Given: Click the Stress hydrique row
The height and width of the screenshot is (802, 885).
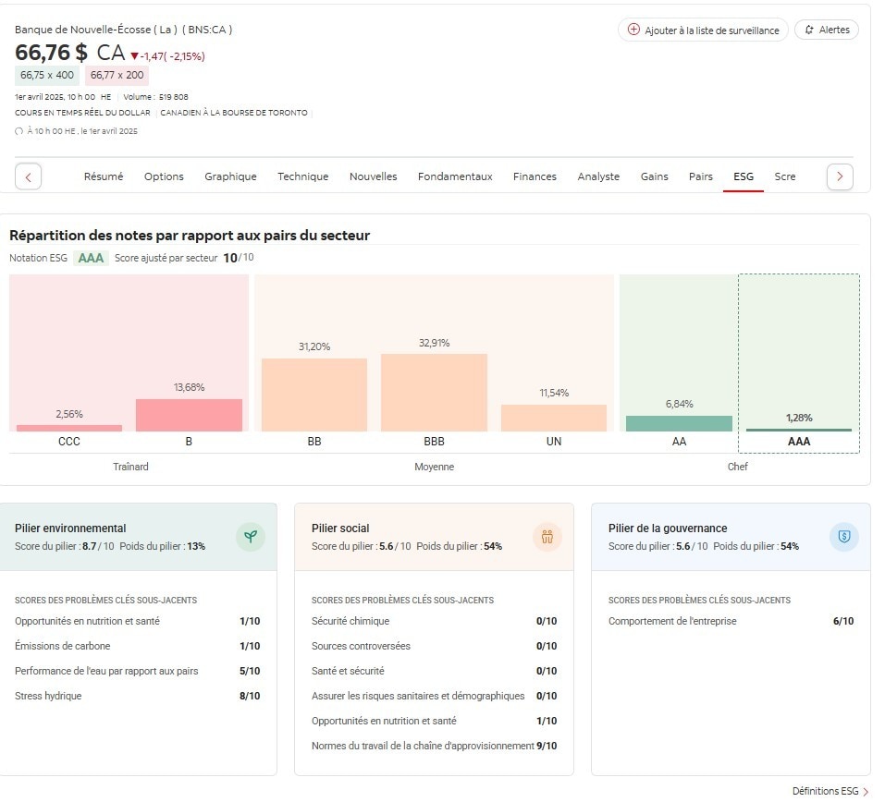Looking at the screenshot, I should coord(137,696).
